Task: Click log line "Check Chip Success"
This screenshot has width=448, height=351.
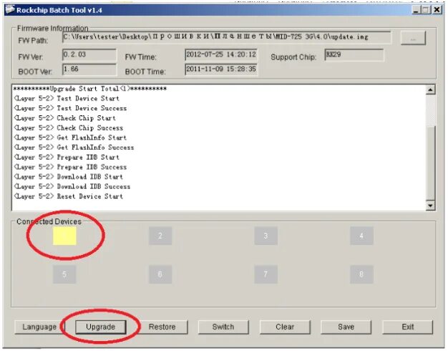Action: tap(69, 128)
